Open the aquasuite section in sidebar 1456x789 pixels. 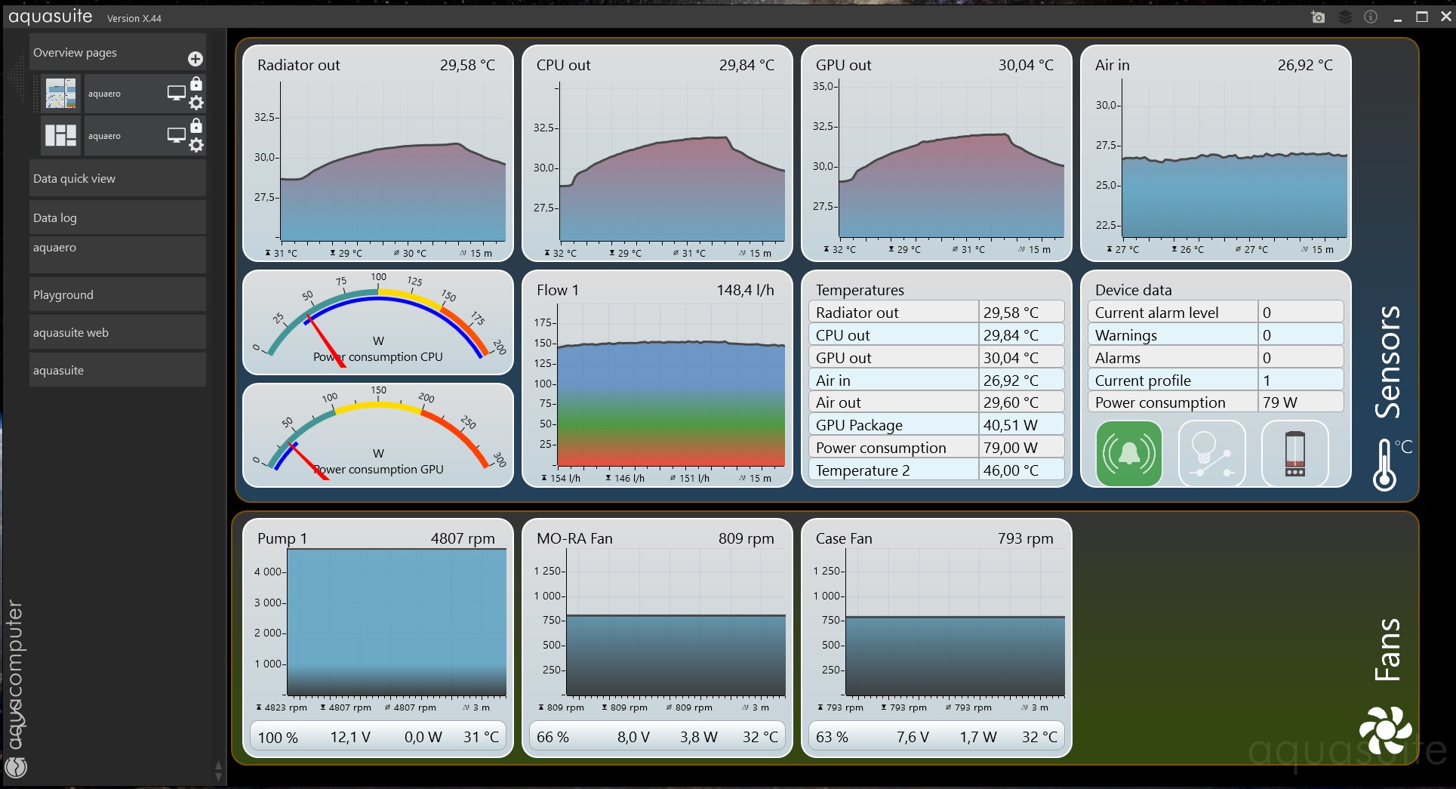(118, 370)
